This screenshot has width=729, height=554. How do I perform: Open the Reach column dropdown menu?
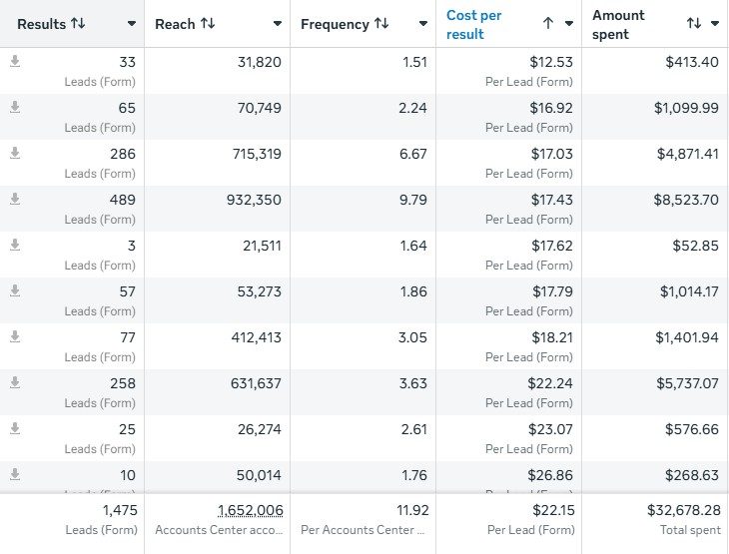[x=278, y=24]
